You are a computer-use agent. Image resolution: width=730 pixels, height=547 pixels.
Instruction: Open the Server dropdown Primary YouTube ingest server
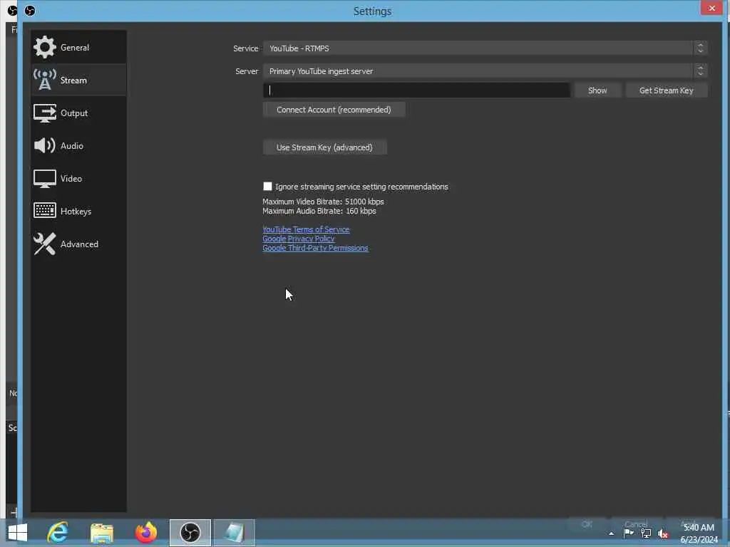point(485,71)
